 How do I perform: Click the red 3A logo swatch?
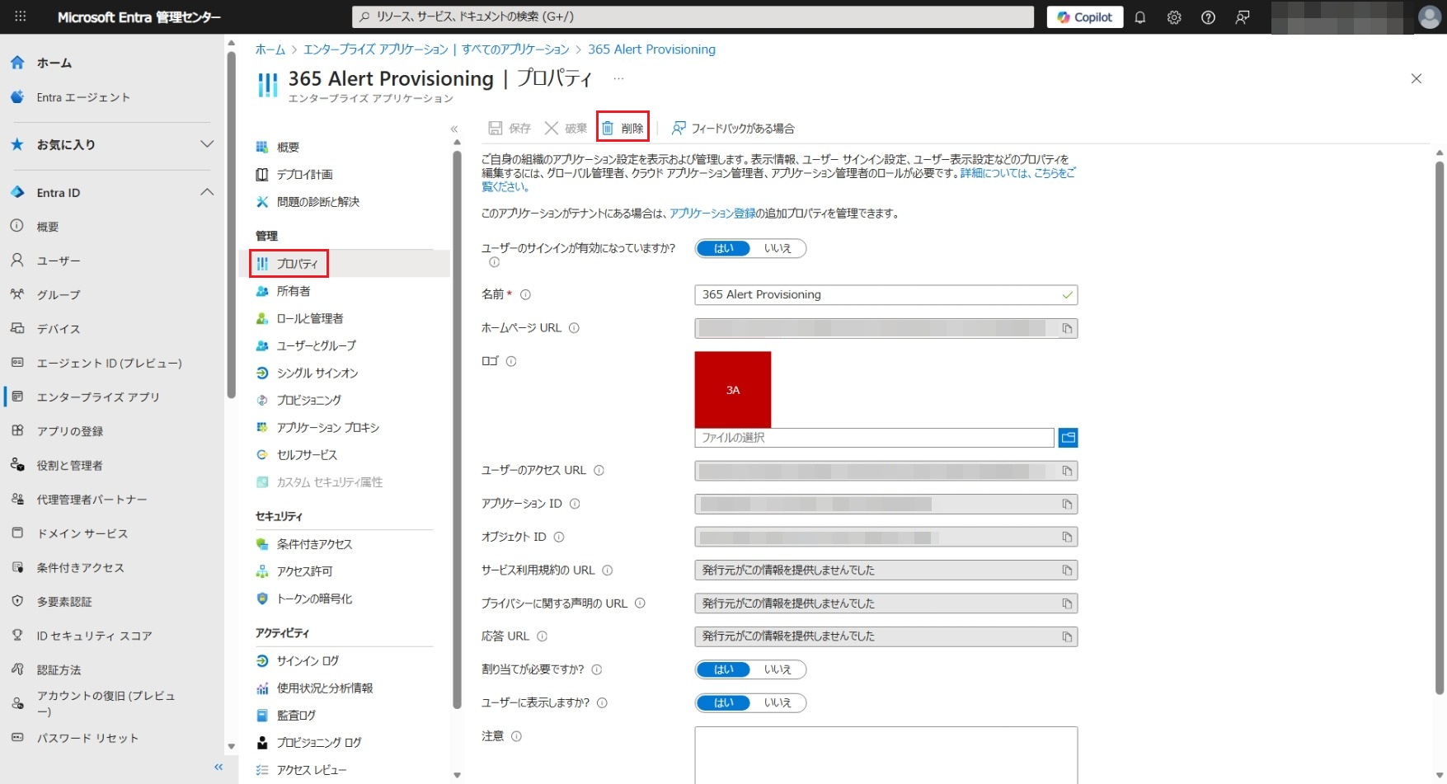(x=732, y=389)
